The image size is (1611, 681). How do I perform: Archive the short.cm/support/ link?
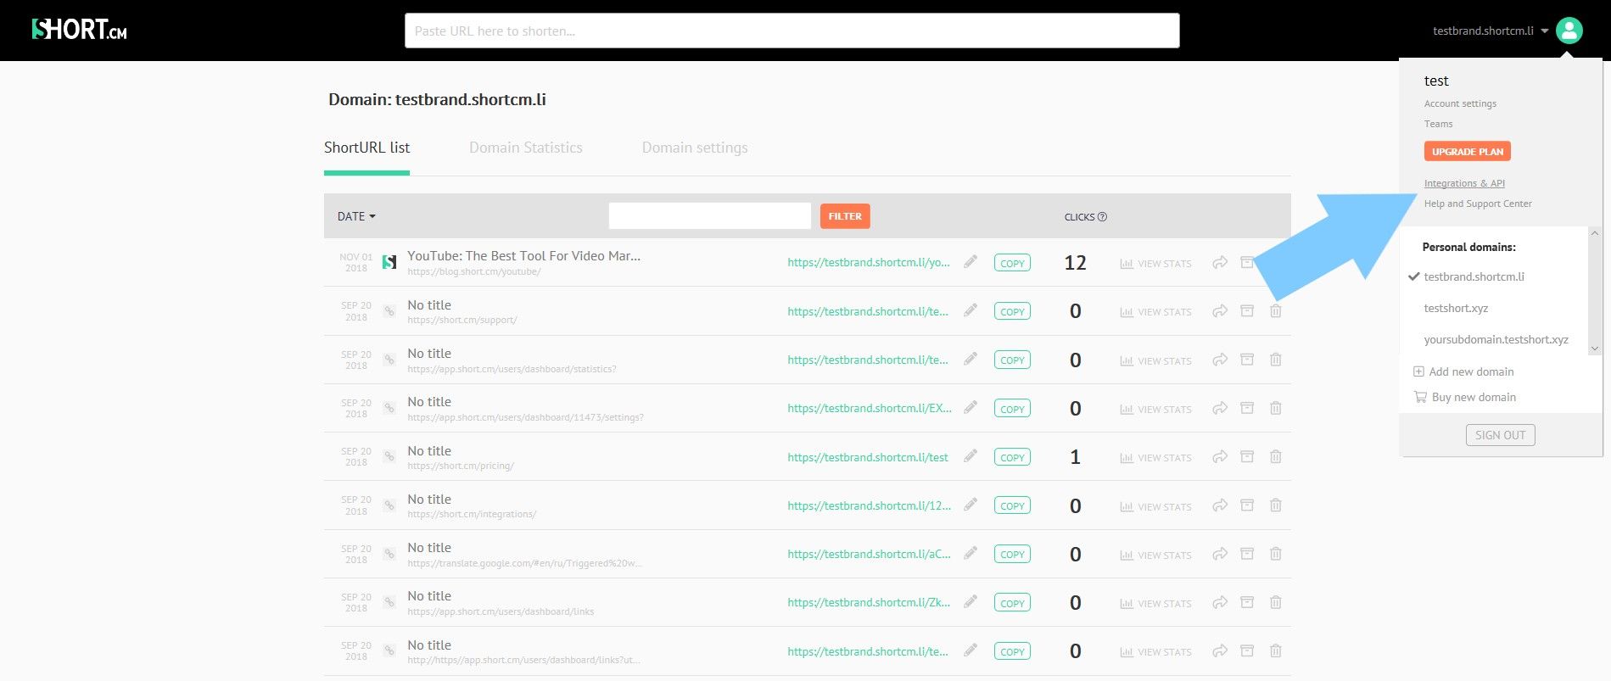point(1247,310)
